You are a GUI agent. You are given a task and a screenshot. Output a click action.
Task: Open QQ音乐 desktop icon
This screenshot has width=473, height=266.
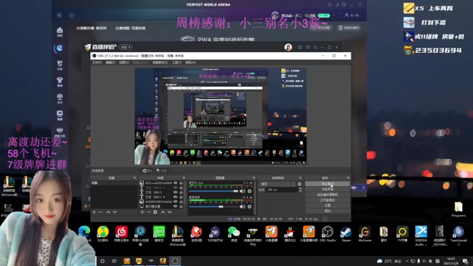103,233
